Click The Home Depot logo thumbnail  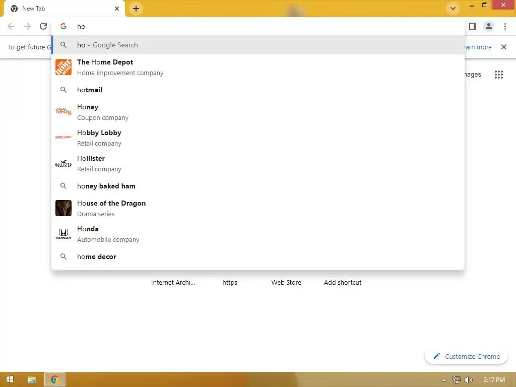63,67
